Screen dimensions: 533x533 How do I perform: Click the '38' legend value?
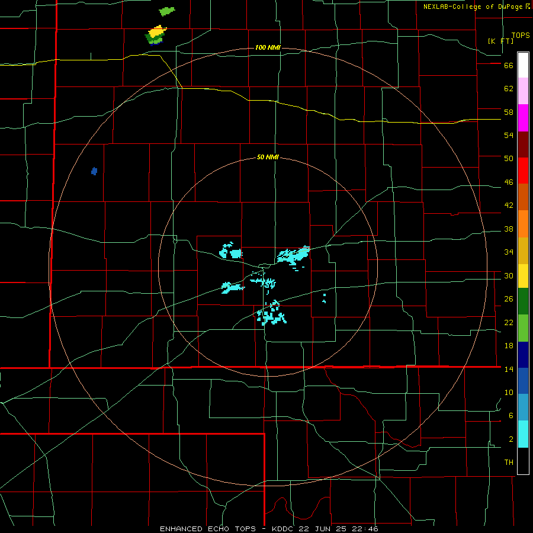click(509, 229)
